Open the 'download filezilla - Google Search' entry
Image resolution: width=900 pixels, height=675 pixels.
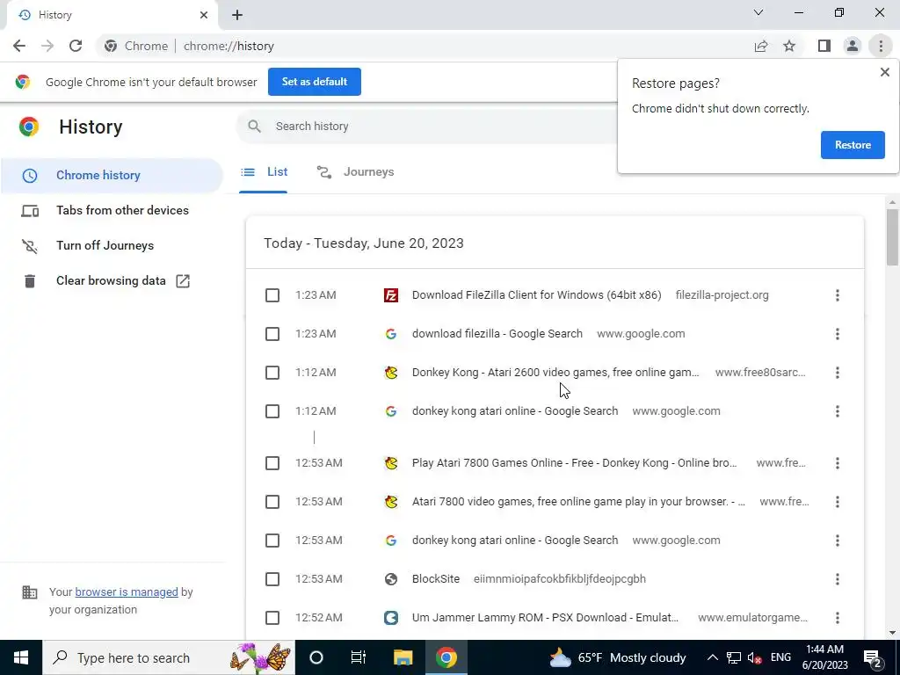click(x=497, y=333)
